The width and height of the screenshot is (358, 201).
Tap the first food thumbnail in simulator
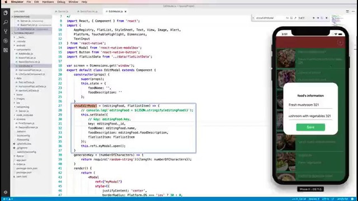click(x=286, y=58)
